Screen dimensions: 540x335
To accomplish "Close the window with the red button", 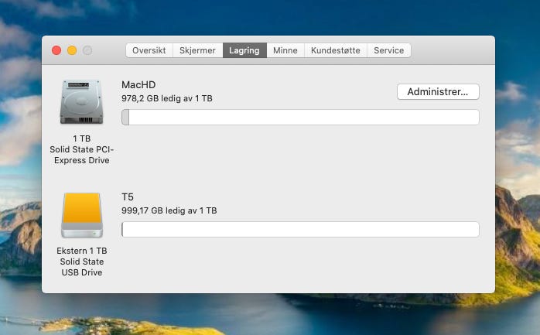I will [56, 50].
